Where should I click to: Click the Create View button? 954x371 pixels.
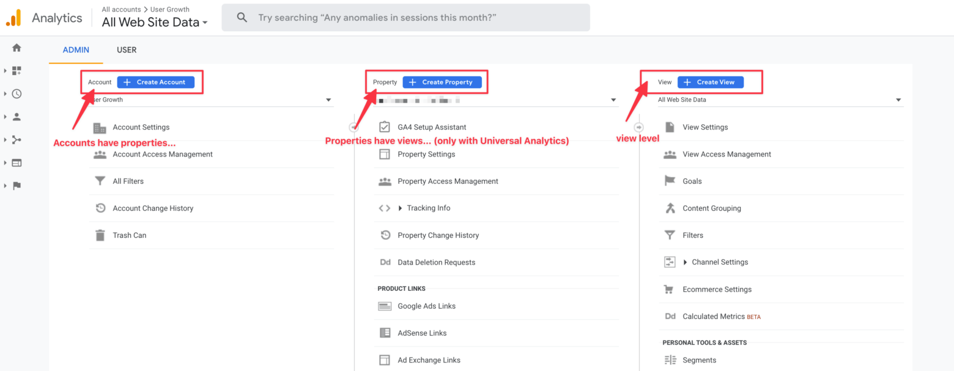(x=710, y=82)
